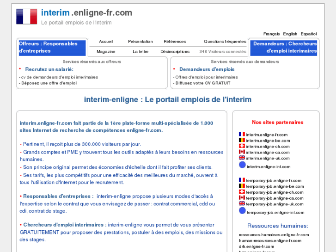Click French flag beside interim.enligne-fr.com
The height and width of the screenshot is (252, 336).
[x=242, y=134]
